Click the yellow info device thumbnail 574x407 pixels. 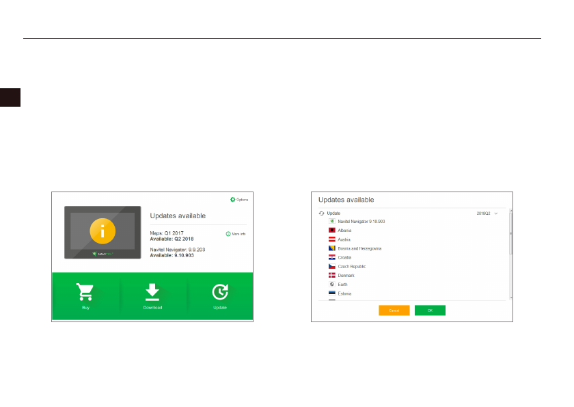pos(102,233)
